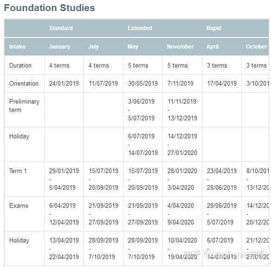Select the Orientation row label

click(x=24, y=83)
